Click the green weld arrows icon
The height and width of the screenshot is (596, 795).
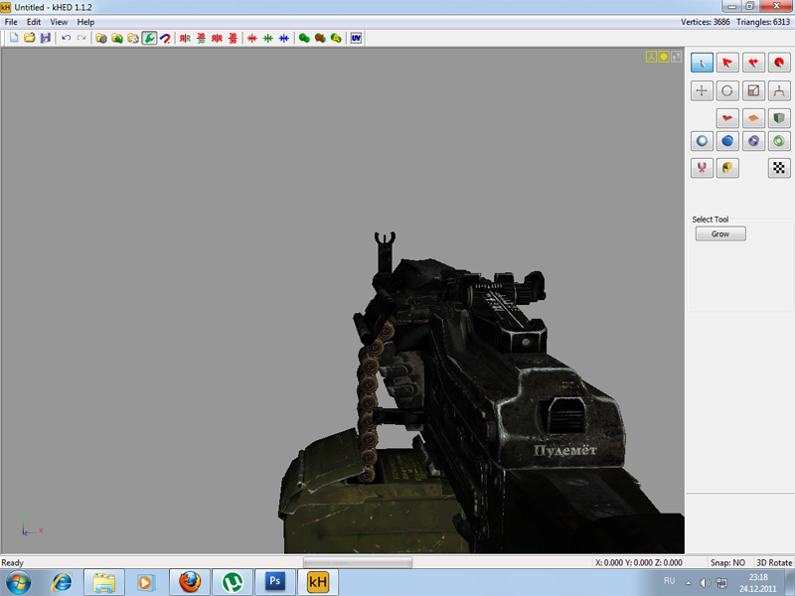pyautogui.click(x=268, y=38)
